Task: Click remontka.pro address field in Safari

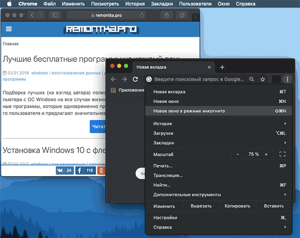Action: pyautogui.click(x=106, y=15)
